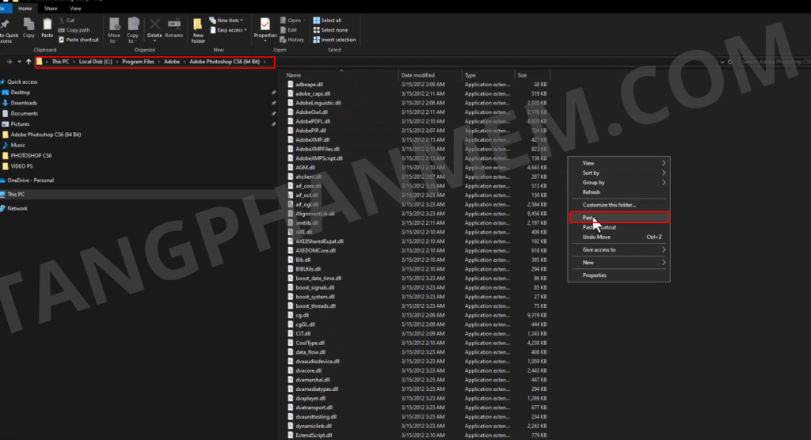Screen dimensions: 811x440
Task: Click the Up arrow beside the address bar
Action: (29, 62)
